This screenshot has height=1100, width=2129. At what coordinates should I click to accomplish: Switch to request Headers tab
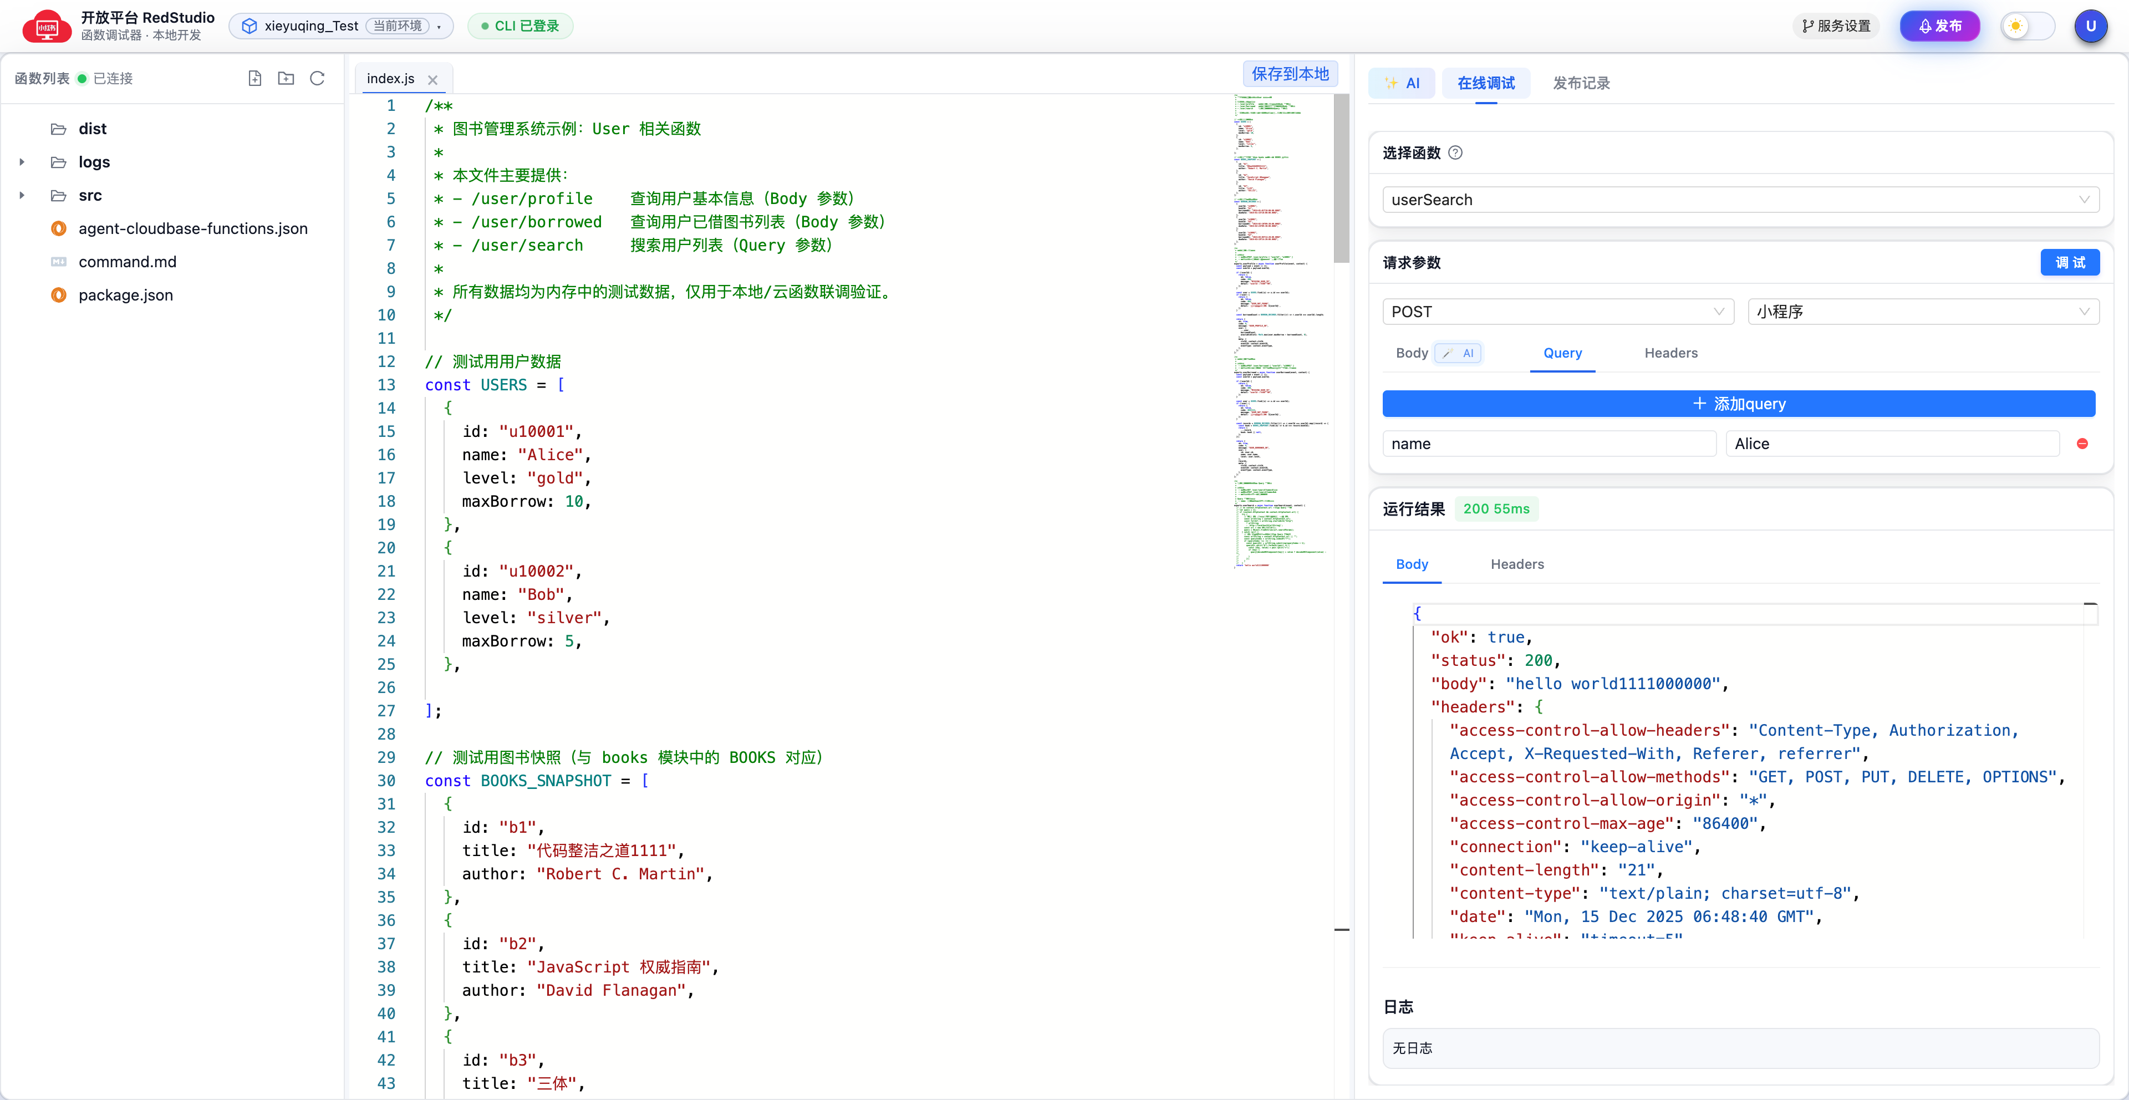[1670, 354]
